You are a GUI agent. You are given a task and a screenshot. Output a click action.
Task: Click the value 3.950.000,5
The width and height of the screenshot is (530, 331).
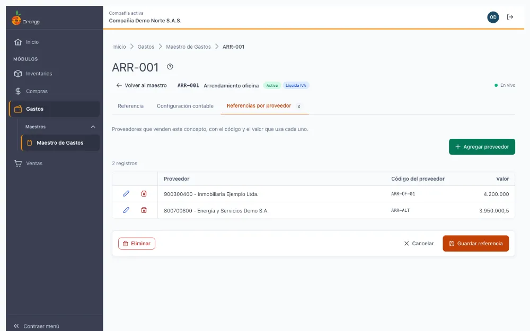494,211
